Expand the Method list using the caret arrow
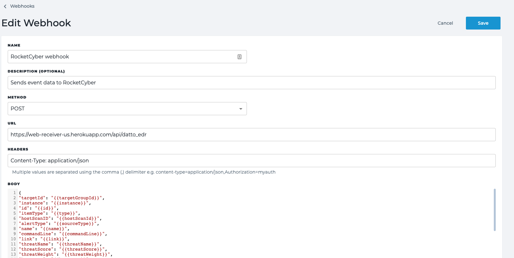The image size is (514, 258). pyautogui.click(x=240, y=109)
